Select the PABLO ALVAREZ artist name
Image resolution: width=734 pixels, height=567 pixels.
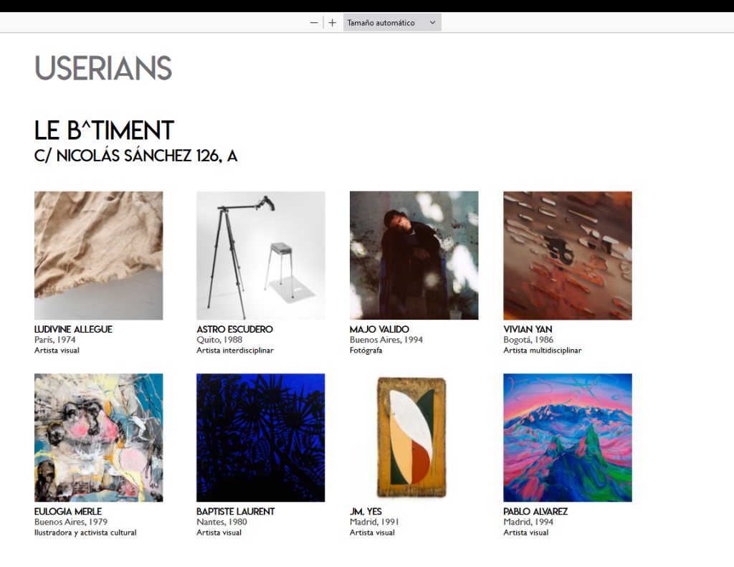click(535, 511)
